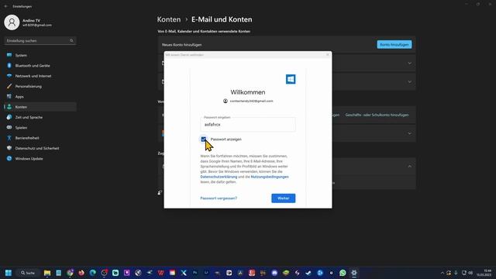Viewport: 496px width, 279px height.
Task: Launch Firefox from the taskbar
Action: 81,273
